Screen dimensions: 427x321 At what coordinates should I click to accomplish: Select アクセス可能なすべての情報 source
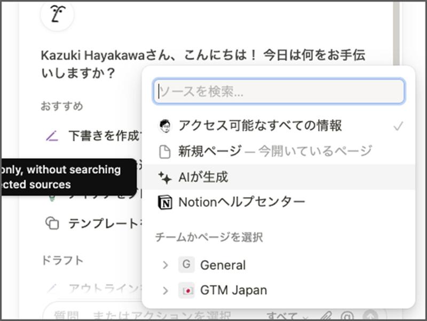point(279,126)
